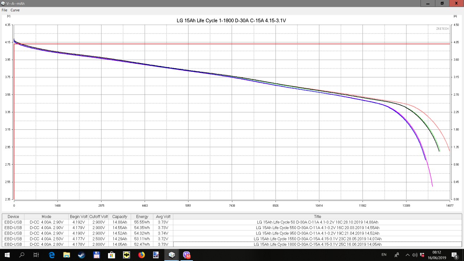The width and height of the screenshot is (464, 261).
Task: Click the Title column header
Action: pyautogui.click(x=318, y=216)
